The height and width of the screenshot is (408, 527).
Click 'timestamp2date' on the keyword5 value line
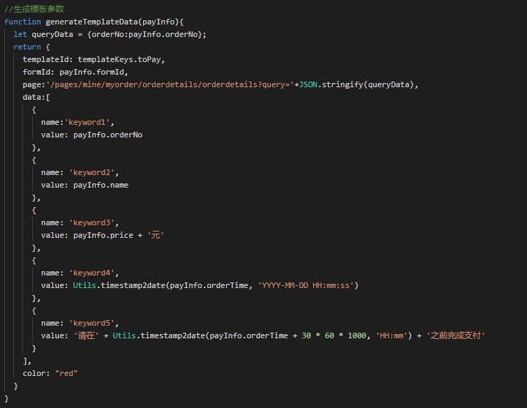(x=172, y=335)
